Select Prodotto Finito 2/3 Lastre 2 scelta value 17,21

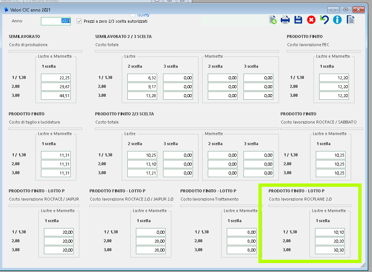(142, 173)
